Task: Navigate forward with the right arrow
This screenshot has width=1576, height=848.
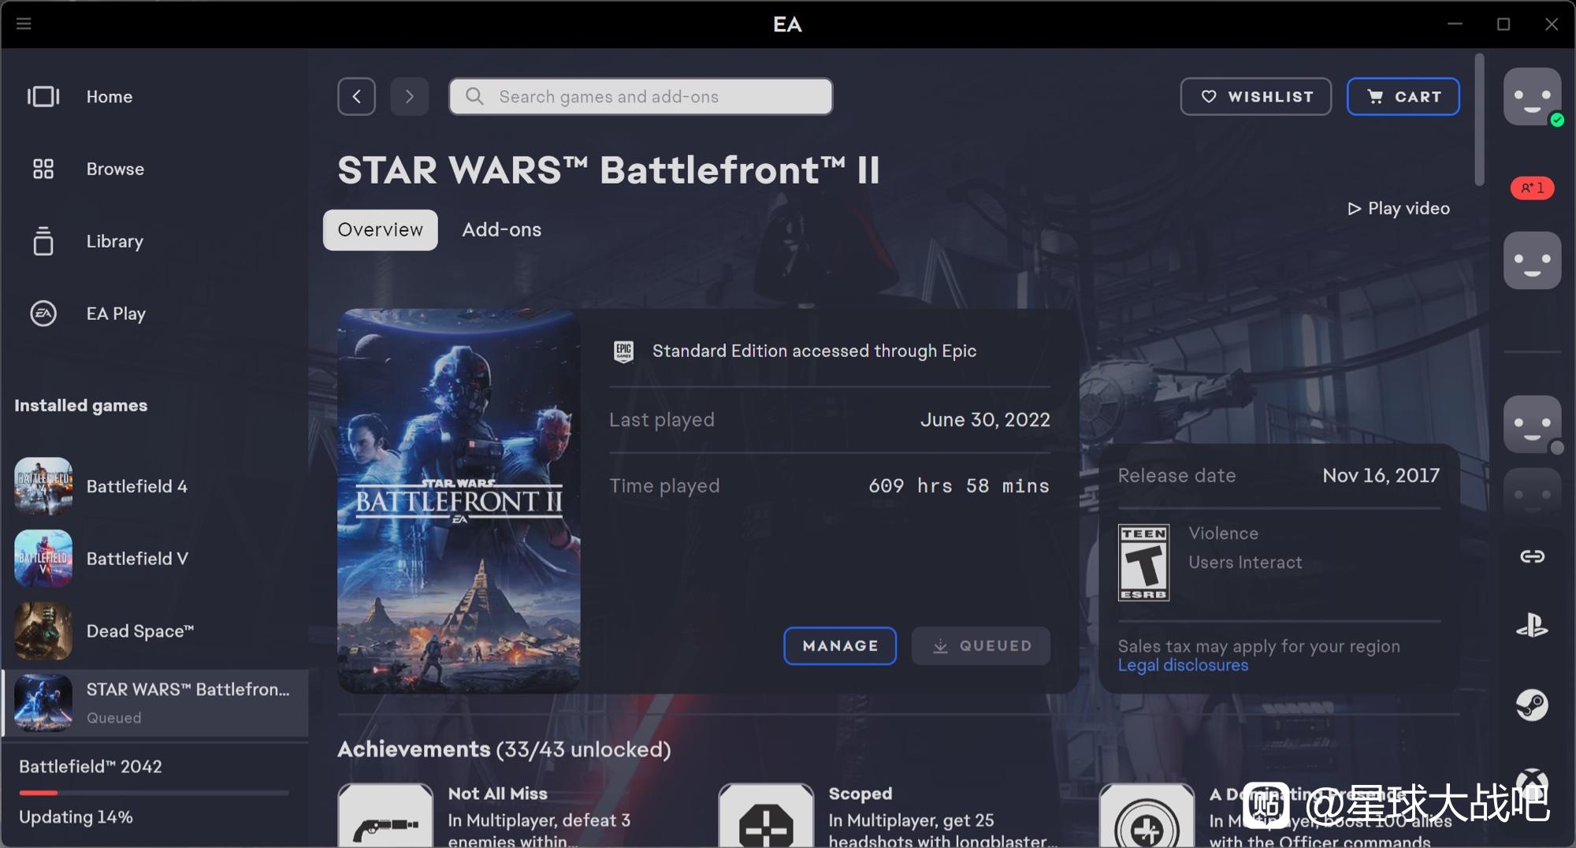Action: (x=409, y=96)
